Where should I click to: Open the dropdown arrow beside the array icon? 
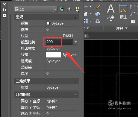pos(91,21)
